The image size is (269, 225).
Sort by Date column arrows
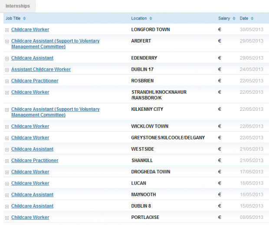(252, 18)
